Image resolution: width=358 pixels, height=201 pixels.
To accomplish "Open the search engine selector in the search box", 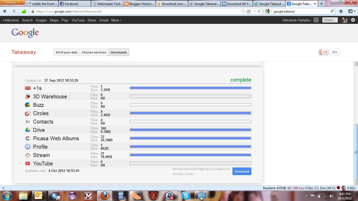I will tap(268, 11).
